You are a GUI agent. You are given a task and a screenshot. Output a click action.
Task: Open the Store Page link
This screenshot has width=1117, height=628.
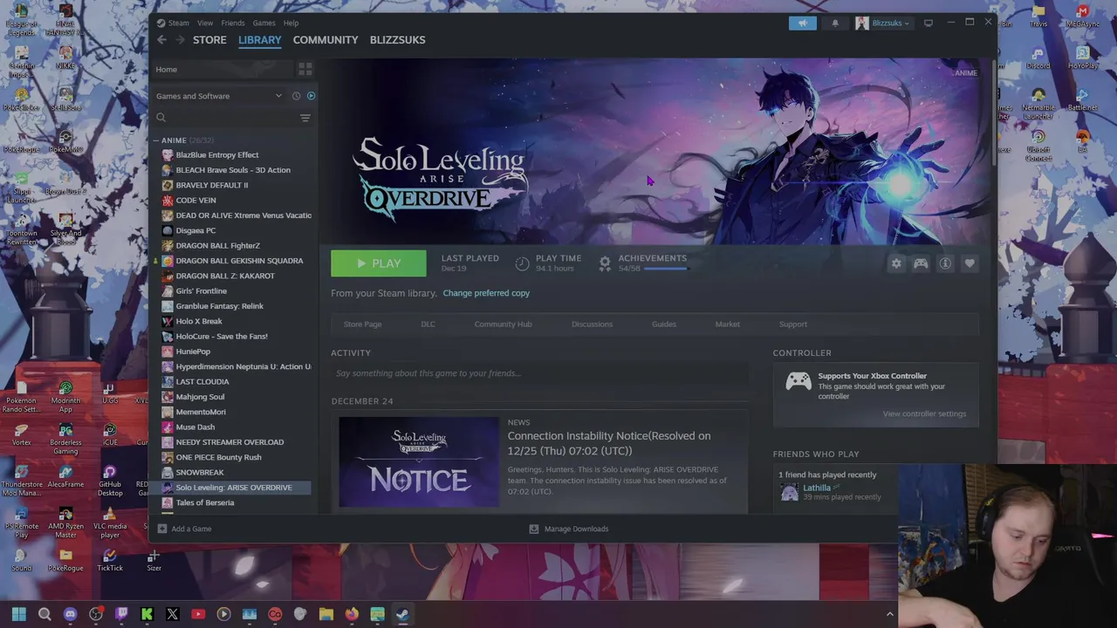362,324
